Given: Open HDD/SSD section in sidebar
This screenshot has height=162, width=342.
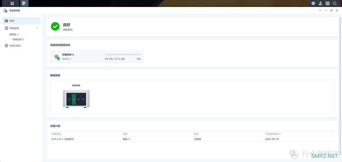Looking at the screenshot, I should tap(22, 46).
